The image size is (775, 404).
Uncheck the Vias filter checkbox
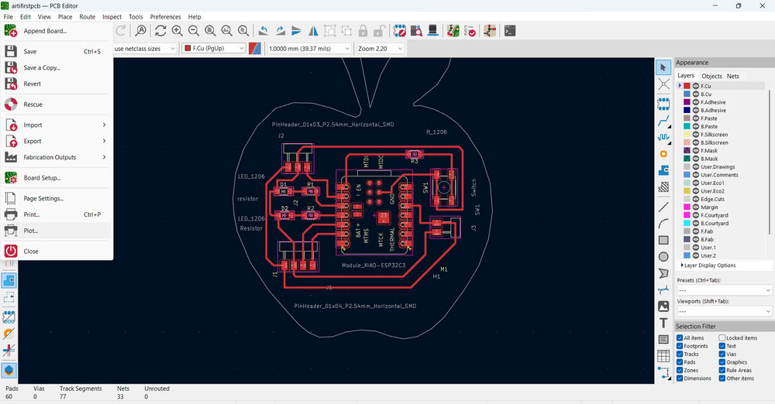tap(722, 354)
